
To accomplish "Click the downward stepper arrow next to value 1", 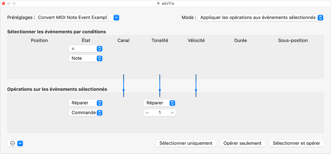I will coord(147,113).
